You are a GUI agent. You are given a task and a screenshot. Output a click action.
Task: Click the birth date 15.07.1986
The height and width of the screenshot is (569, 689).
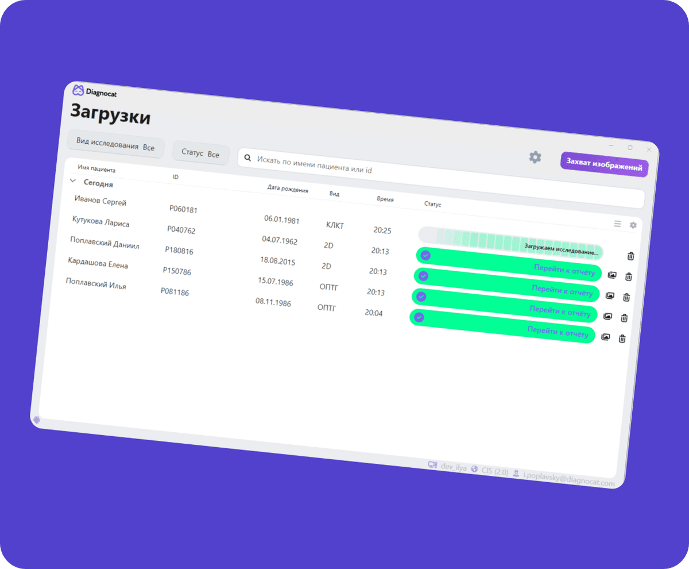click(275, 282)
